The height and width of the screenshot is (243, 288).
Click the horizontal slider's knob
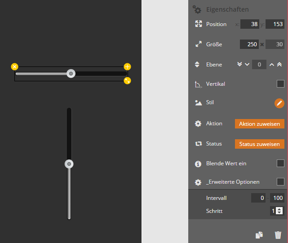[71, 74]
